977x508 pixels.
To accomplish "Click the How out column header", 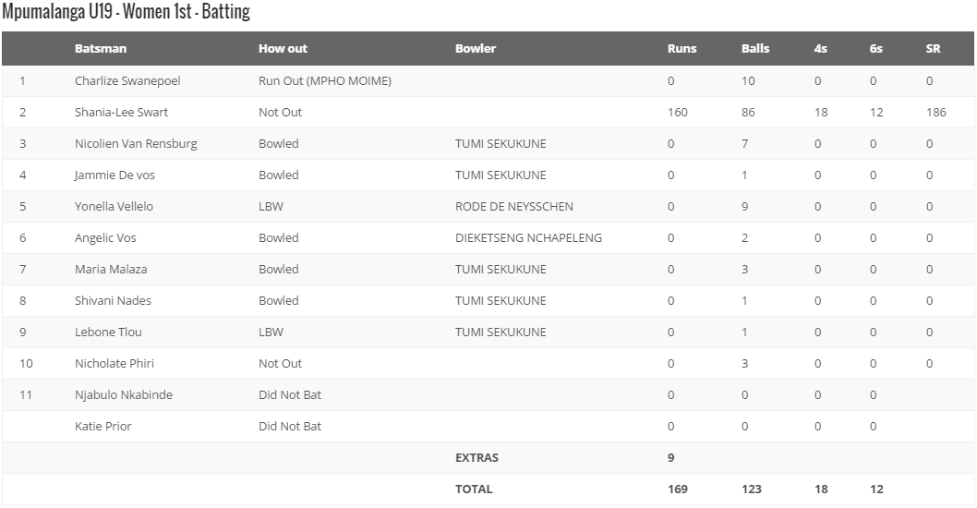I will pos(283,49).
